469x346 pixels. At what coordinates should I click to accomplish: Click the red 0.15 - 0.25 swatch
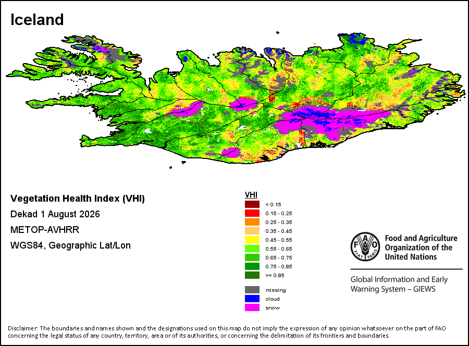click(x=252, y=213)
